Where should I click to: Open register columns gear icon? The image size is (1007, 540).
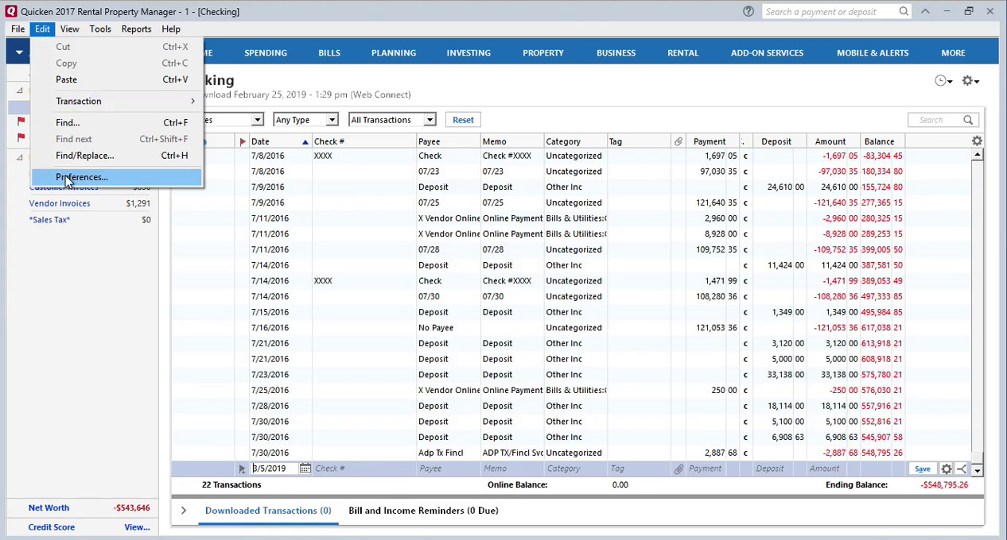977,141
